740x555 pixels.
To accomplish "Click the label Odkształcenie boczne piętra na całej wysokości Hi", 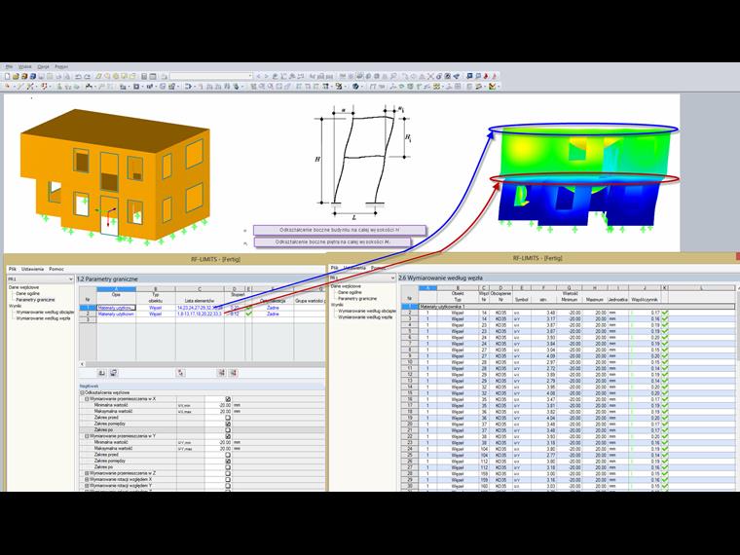I will click(333, 241).
